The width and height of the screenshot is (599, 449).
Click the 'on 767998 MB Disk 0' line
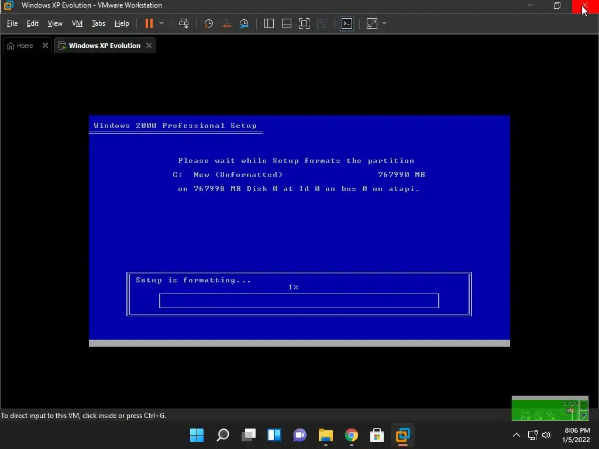[298, 189]
